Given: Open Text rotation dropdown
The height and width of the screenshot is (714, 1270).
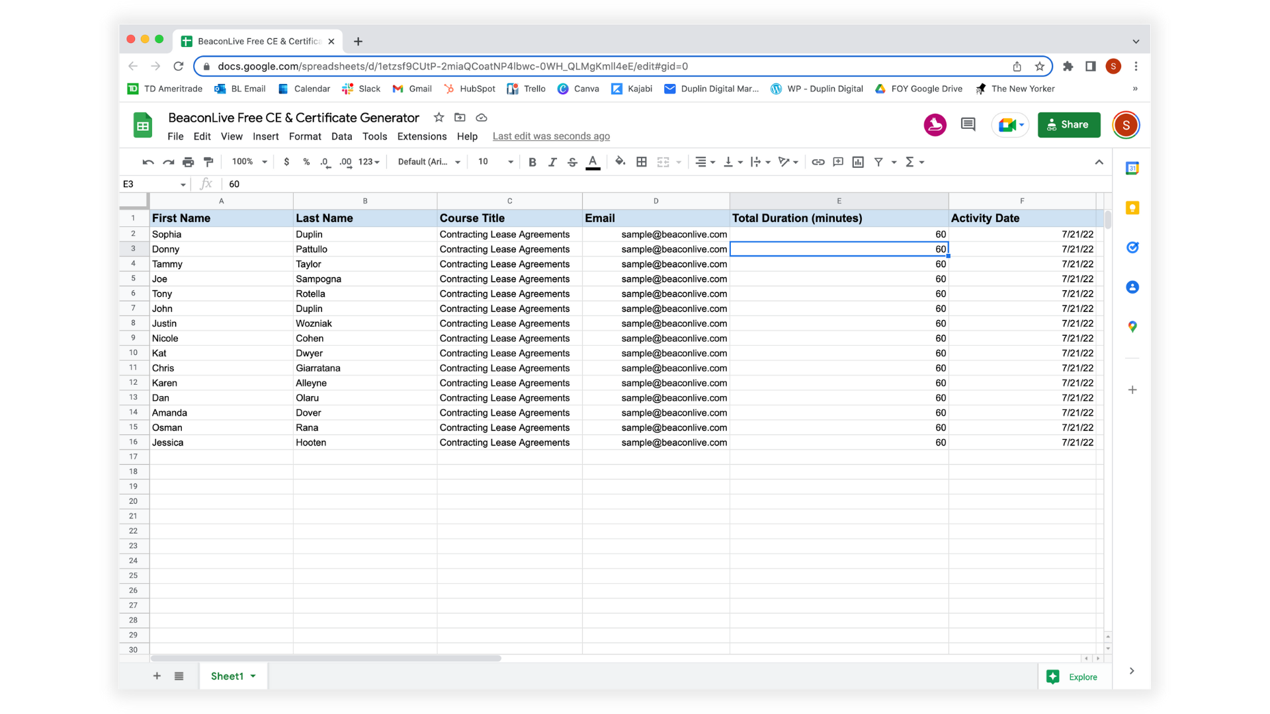Looking at the screenshot, I should [x=788, y=162].
